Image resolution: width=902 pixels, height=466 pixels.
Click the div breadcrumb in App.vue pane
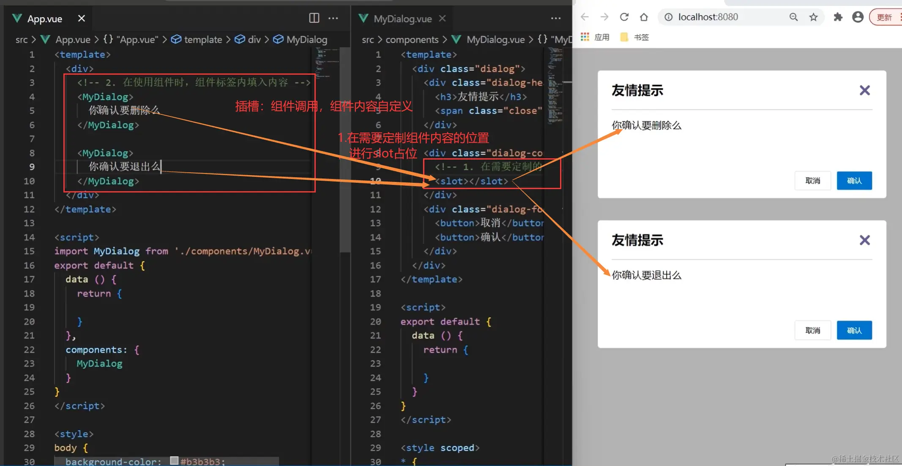point(248,40)
